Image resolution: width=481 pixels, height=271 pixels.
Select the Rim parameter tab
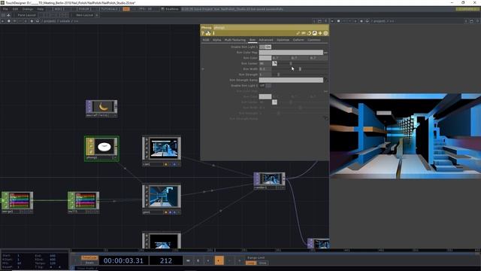coord(253,40)
